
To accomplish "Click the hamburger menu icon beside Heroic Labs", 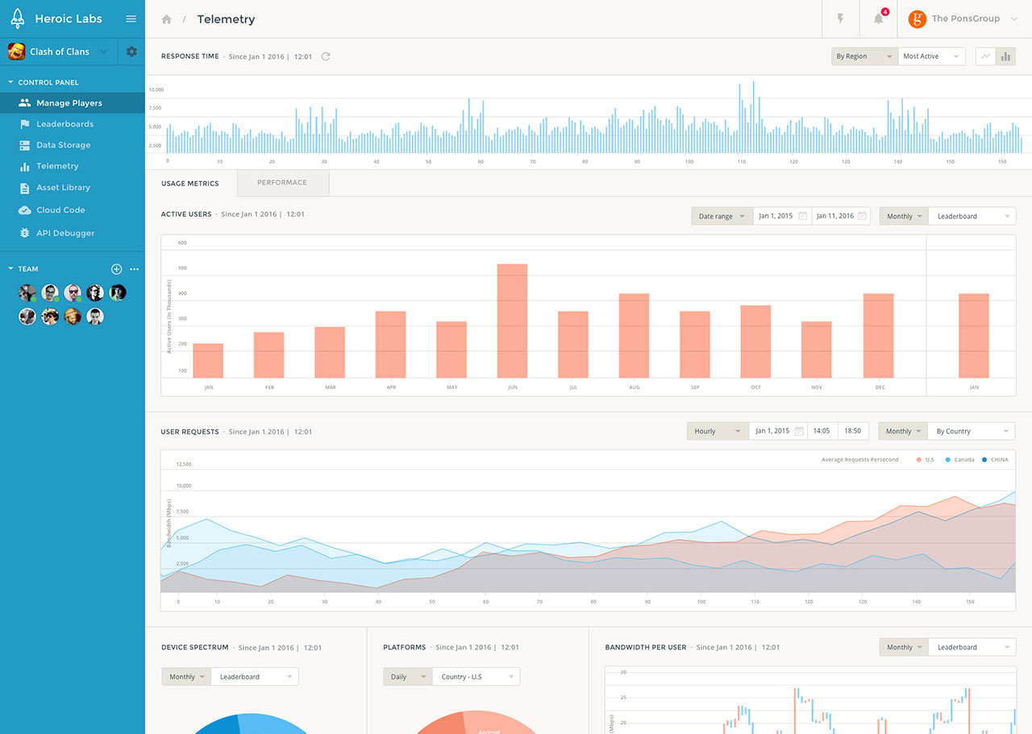I will tap(131, 19).
